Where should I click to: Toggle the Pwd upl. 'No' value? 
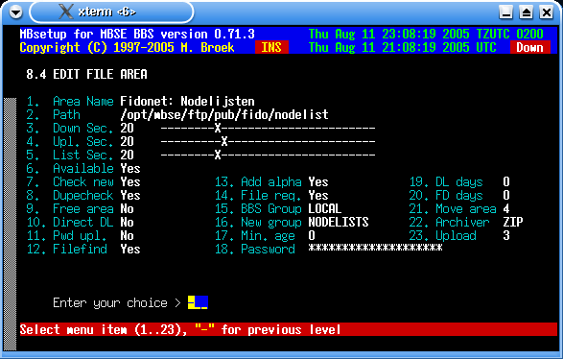coord(128,236)
